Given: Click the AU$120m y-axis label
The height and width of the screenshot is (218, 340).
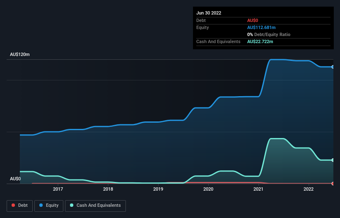Looking at the screenshot, I should (x=20, y=54).
